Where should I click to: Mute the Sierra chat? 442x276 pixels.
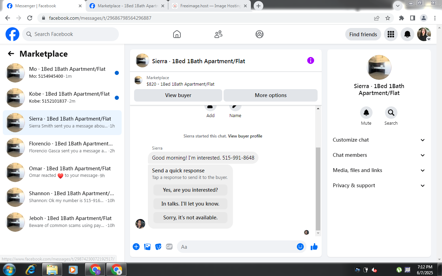[366, 113]
